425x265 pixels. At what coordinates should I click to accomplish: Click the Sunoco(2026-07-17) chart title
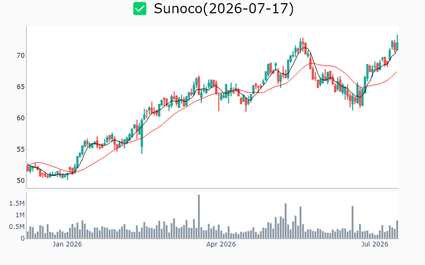pyautogui.click(x=224, y=8)
